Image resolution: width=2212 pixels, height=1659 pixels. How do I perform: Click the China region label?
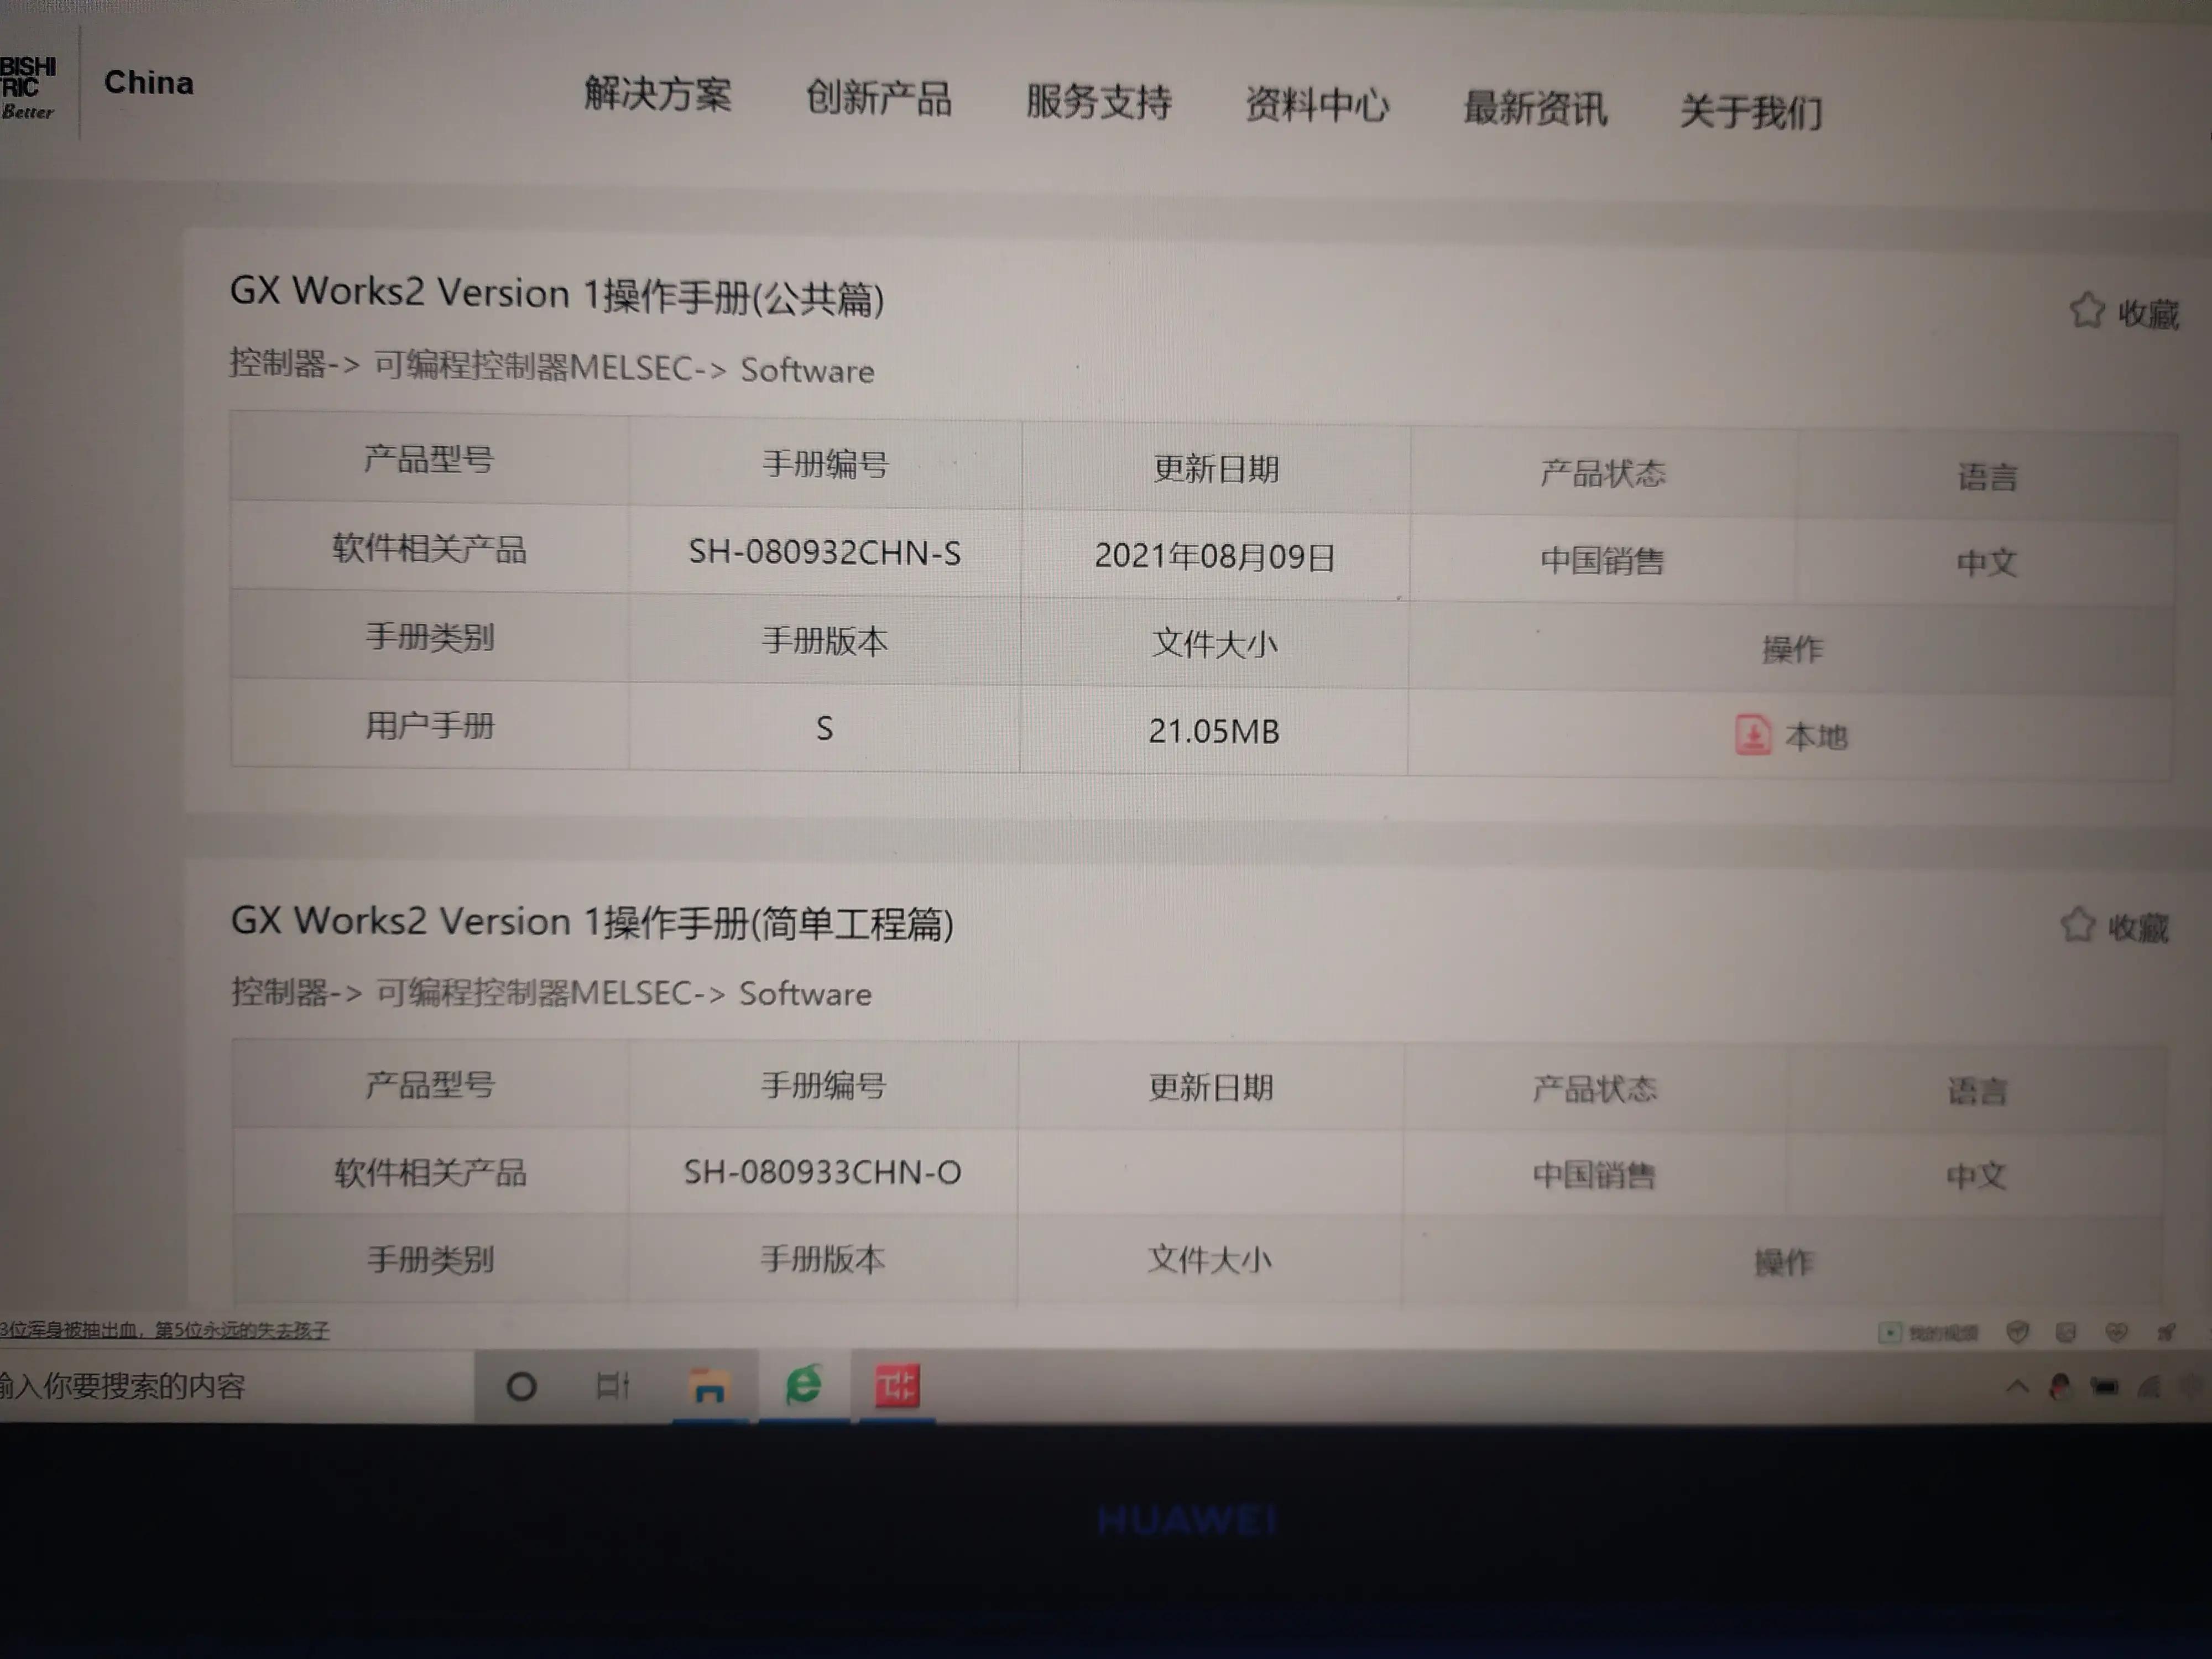tap(149, 83)
